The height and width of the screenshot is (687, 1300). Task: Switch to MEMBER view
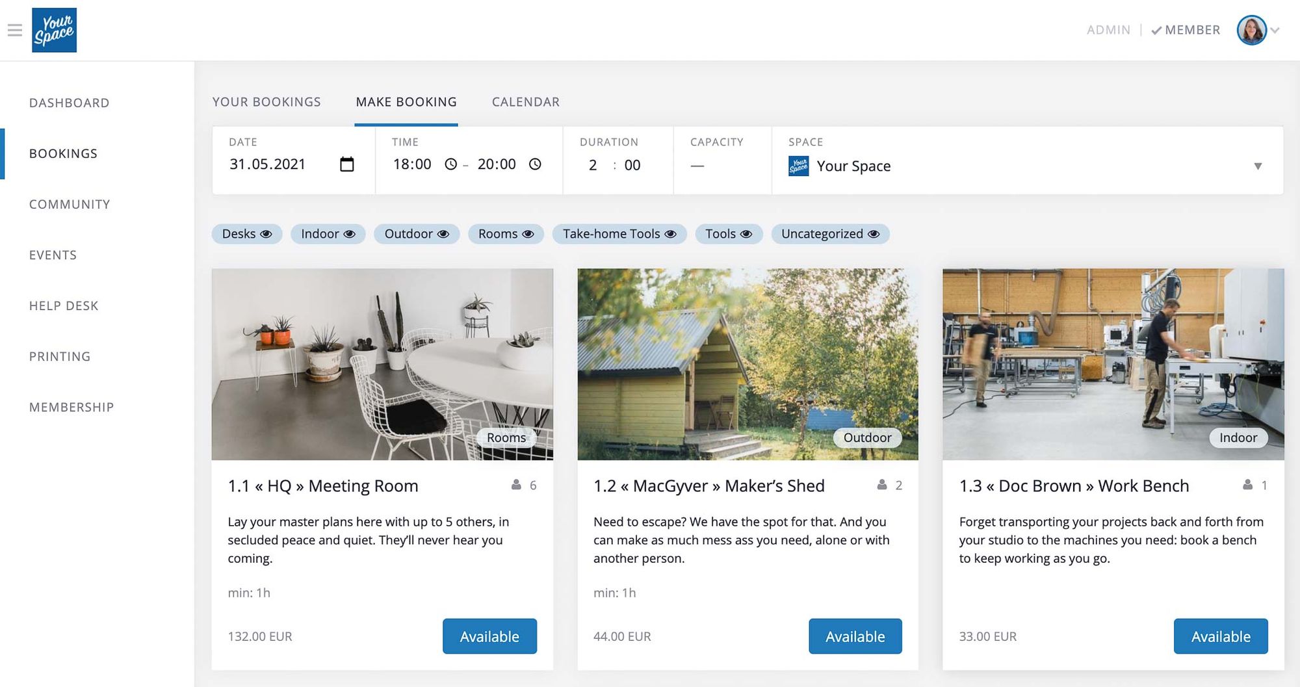click(1193, 30)
